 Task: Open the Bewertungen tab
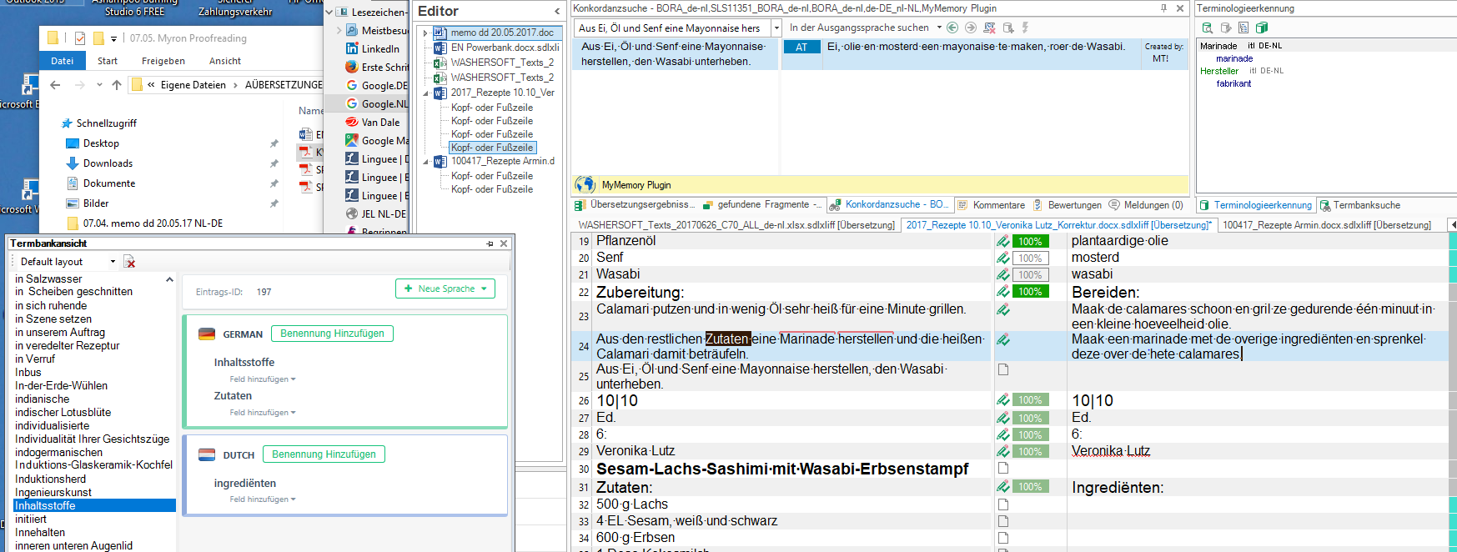[1068, 205]
